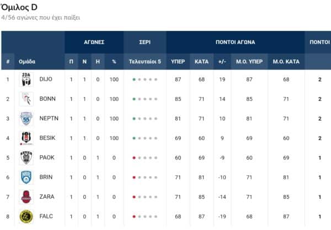Click the BONN team logo
Image resolution: width=331 pixels, height=230 pixels.
pyautogui.click(x=26, y=99)
